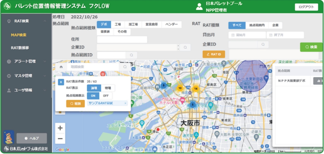Select デポ base range type
This screenshot has height=154, width=324.
[x=104, y=25]
